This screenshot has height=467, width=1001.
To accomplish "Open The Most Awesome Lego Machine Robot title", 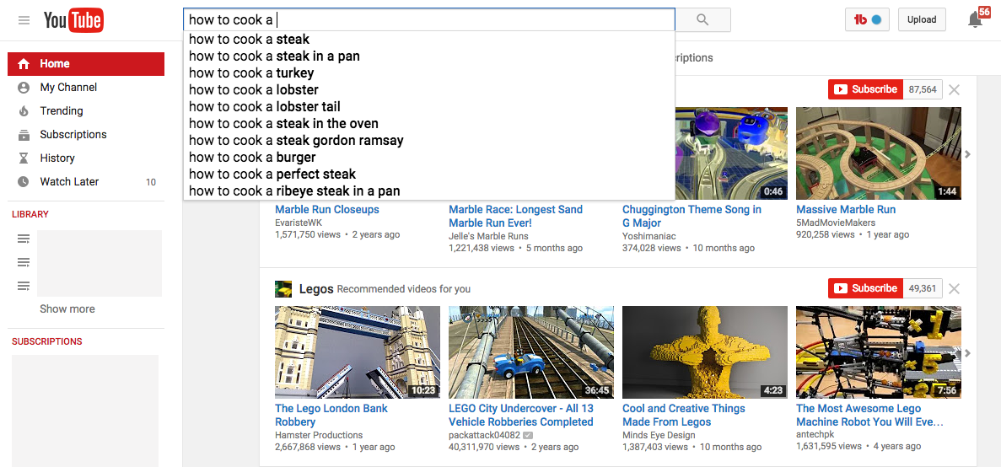I will [x=869, y=416].
